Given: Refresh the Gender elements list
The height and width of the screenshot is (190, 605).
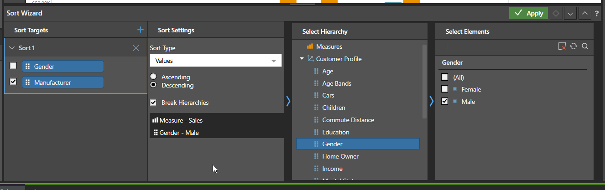Looking at the screenshot, I should click(x=574, y=46).
